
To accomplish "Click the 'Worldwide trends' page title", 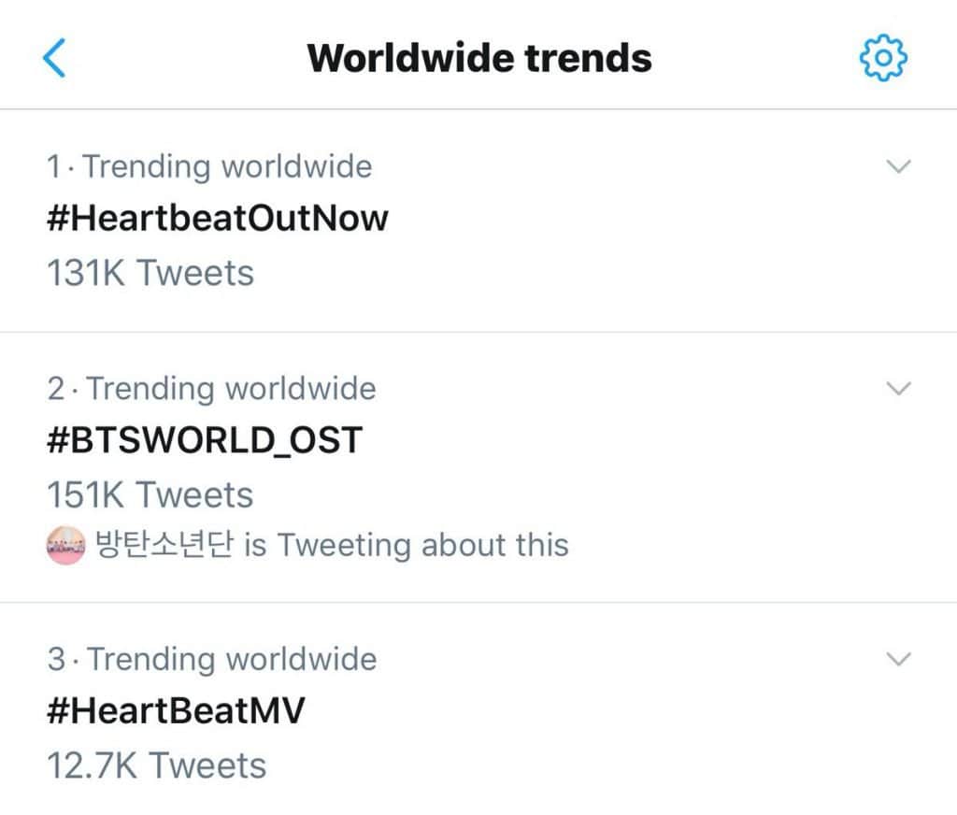I will click(478, 58).
